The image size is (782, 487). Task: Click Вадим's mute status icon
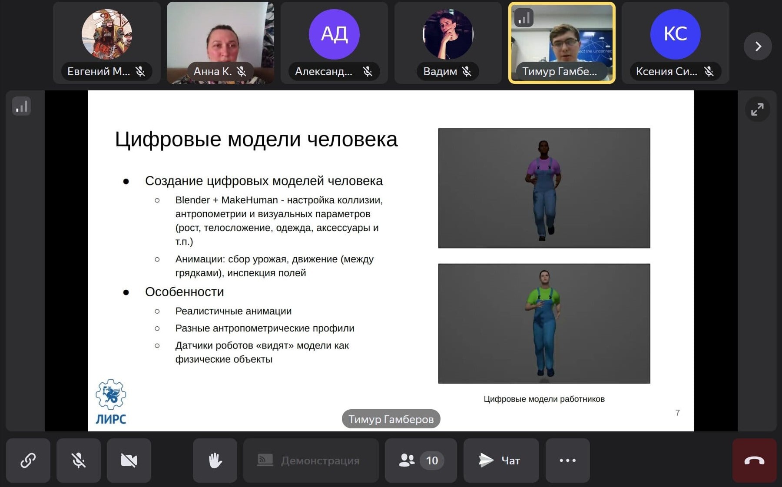click(467, 71)
